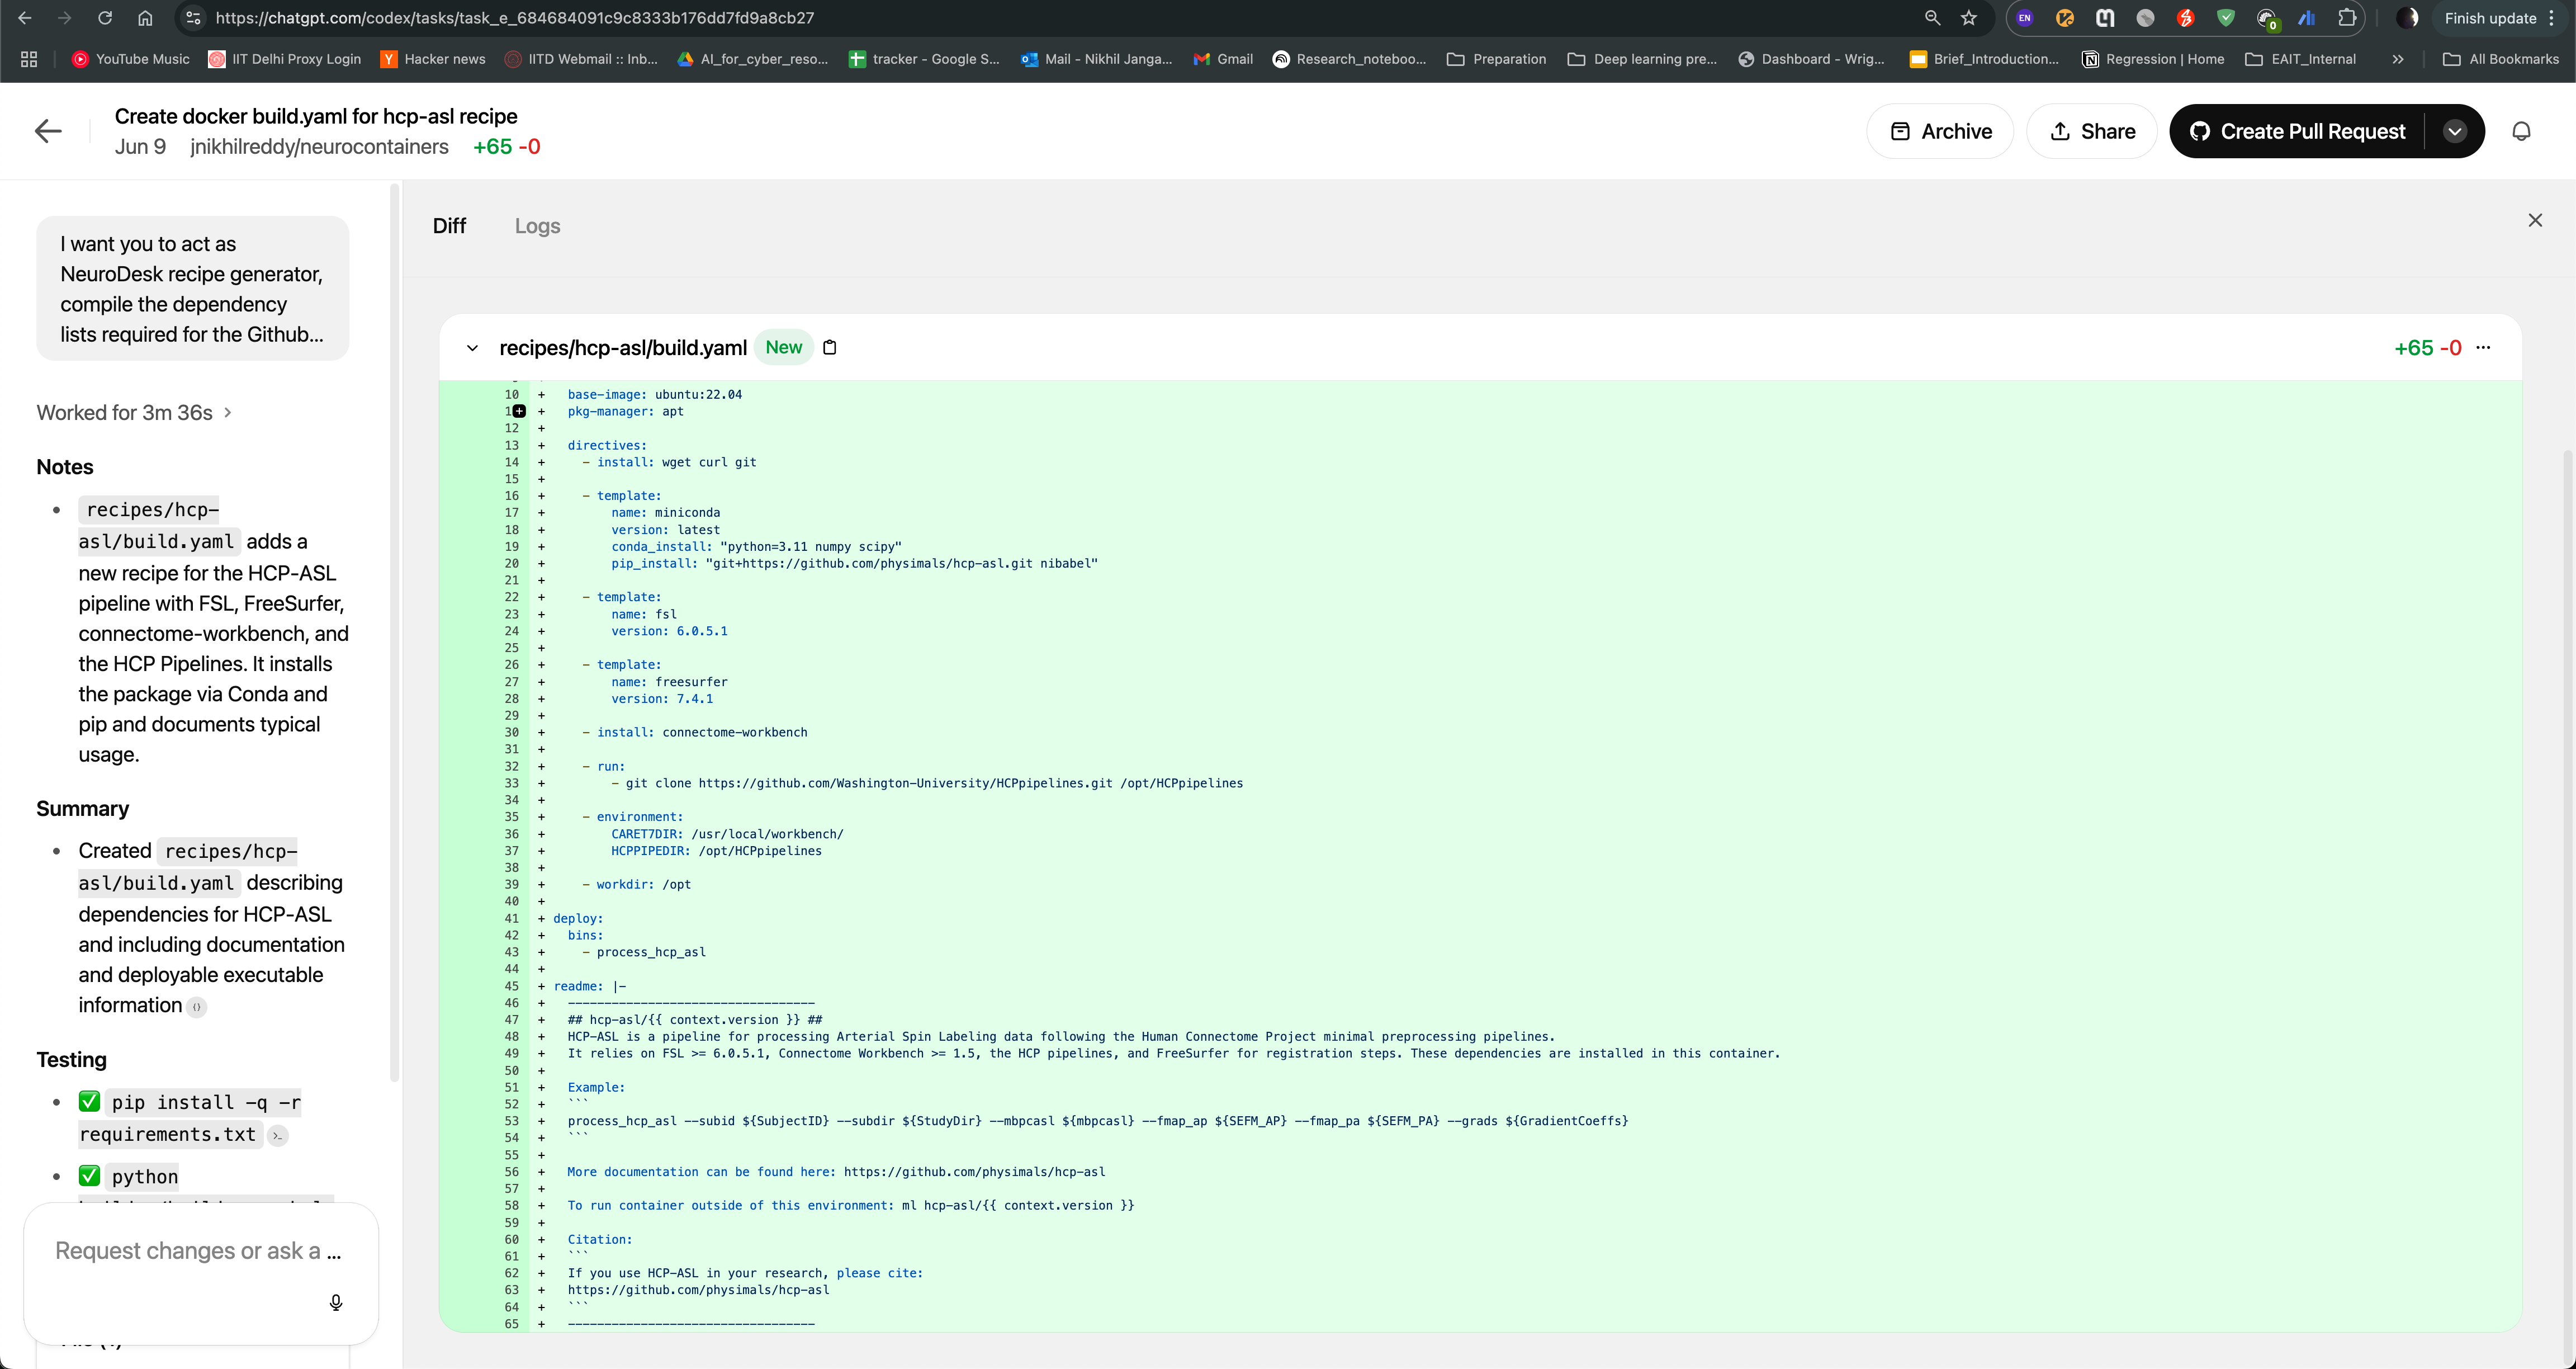Select the Diff tab
Screen dimensions: 2576x1369
coord(450,226)
